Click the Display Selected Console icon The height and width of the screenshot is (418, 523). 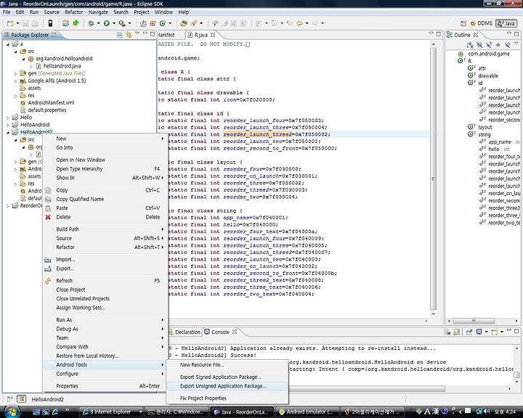(479, 332)
